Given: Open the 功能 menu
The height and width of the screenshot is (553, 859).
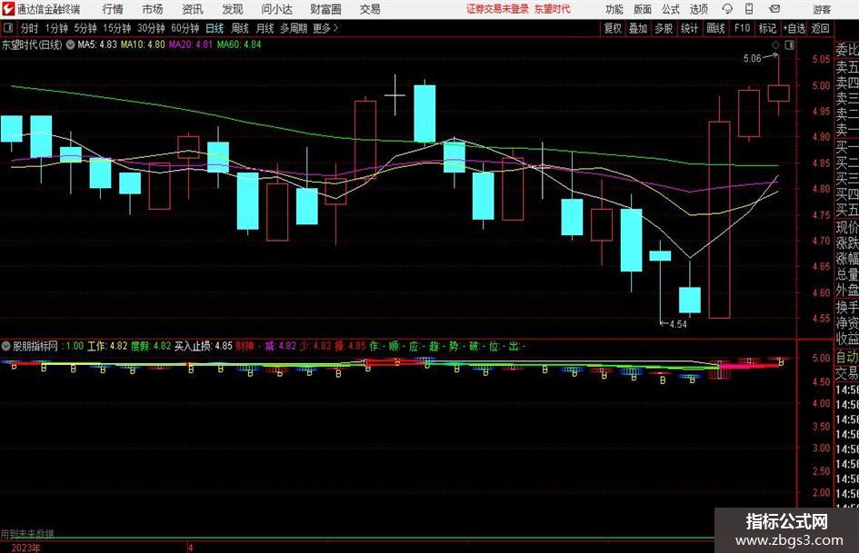Looking at the screenshot, I should tap(614, 9).
